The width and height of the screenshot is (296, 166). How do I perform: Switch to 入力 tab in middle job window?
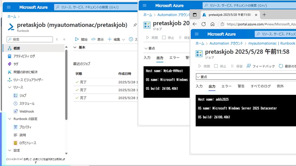[x=147, y=58]
